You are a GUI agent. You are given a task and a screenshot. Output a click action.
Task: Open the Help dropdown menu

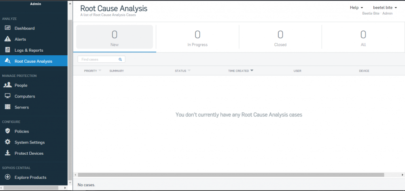tap(356, 8)
